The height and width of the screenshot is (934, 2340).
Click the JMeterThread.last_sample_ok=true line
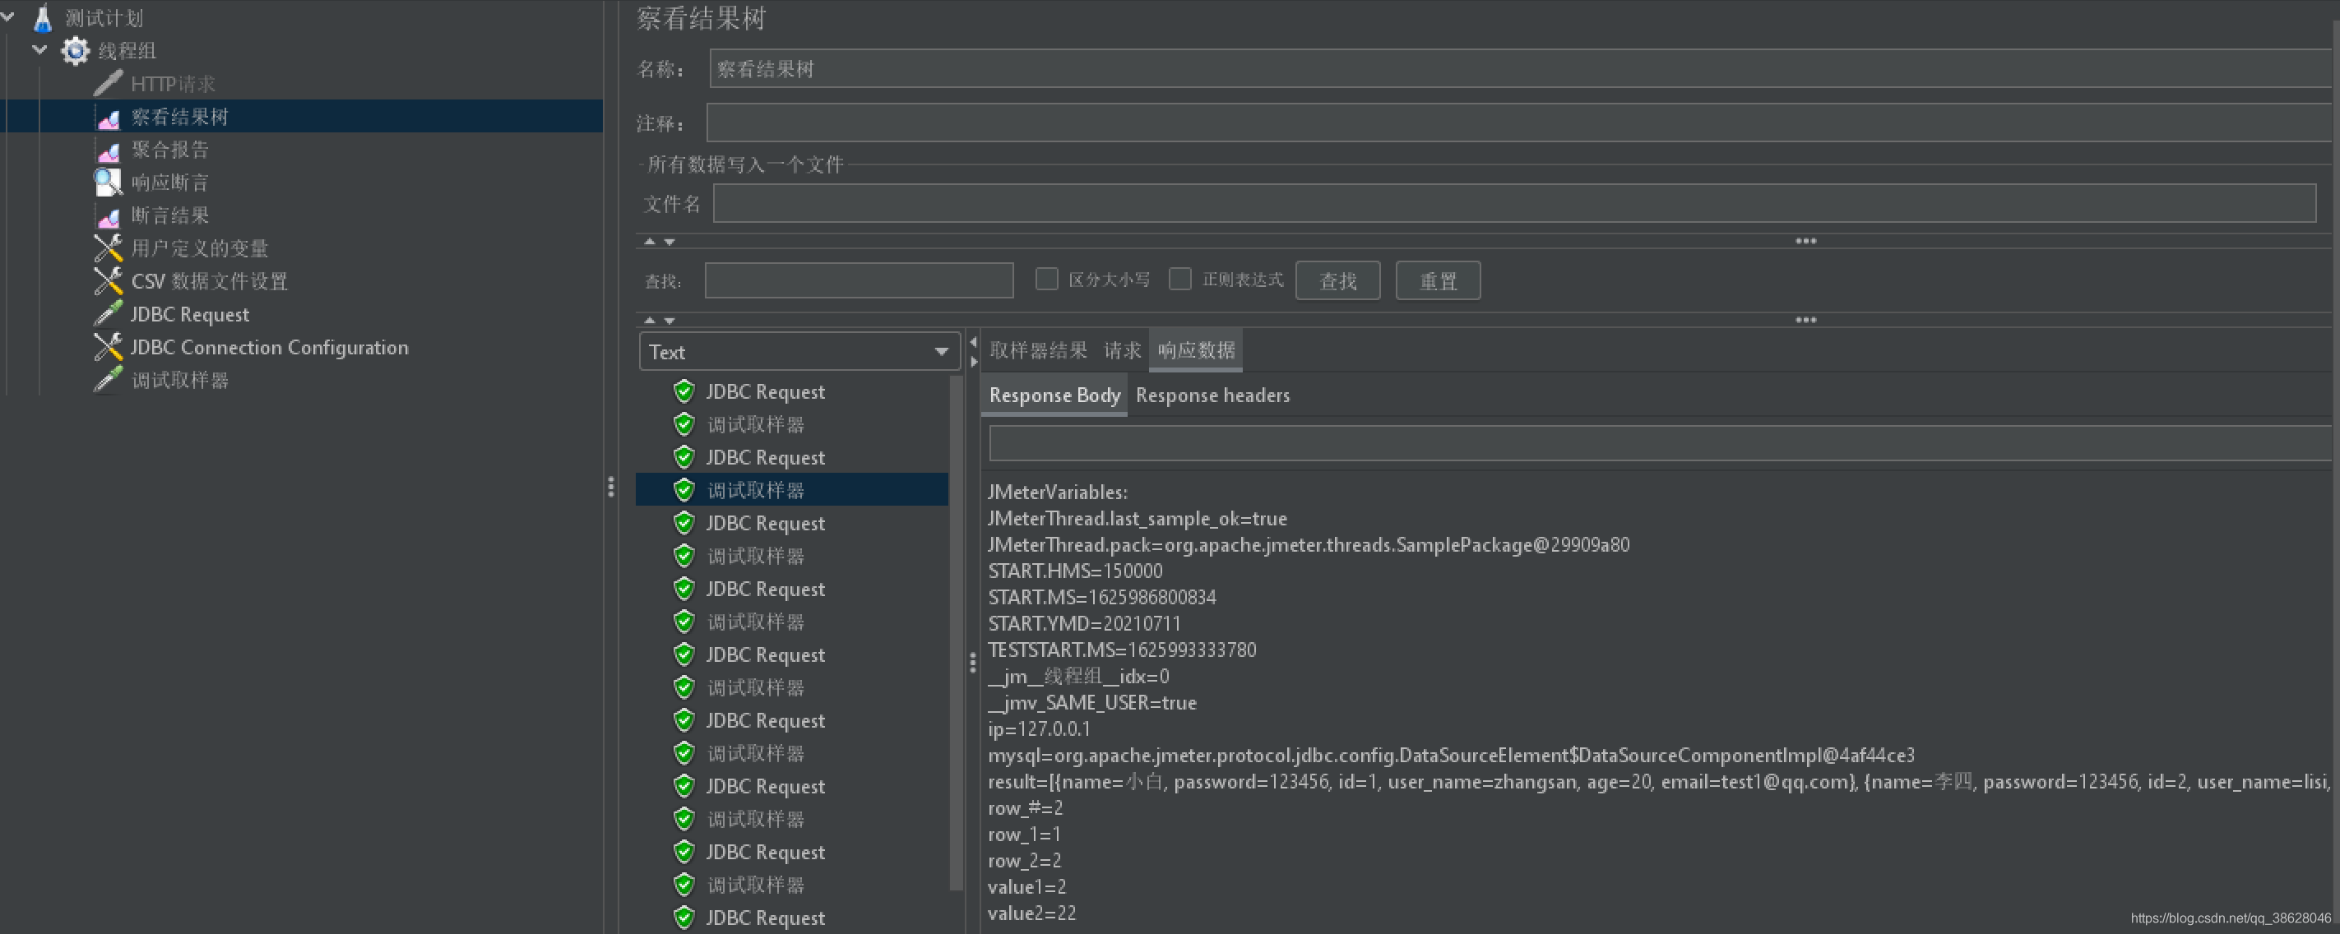click(x=1138, y=518)
